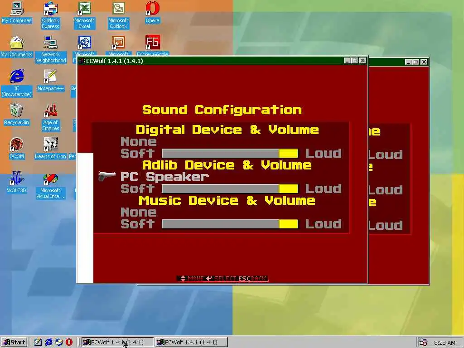Screen dimensions: 464x348
Task: Minimize the front ECWolf window
Action: click(348, 61)
